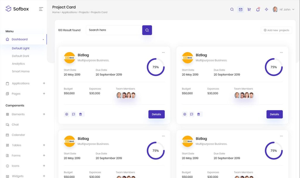Open the shopping cart icon
300x178 pixels.
click(249, 9)
